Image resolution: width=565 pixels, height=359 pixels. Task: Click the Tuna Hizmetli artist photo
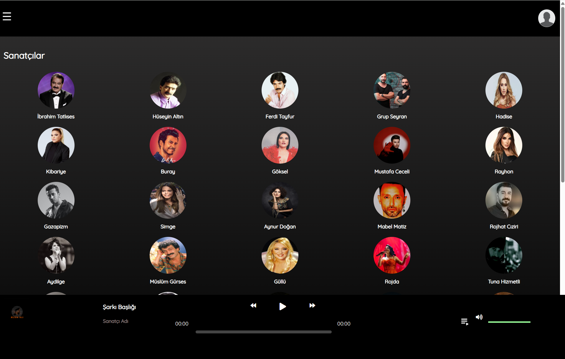(504, 255)
